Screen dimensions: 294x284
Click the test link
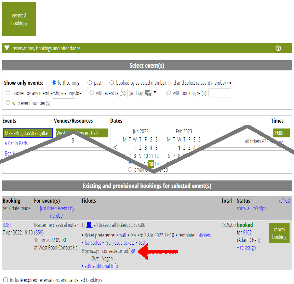pyautogui.click(x=142, y=243)
